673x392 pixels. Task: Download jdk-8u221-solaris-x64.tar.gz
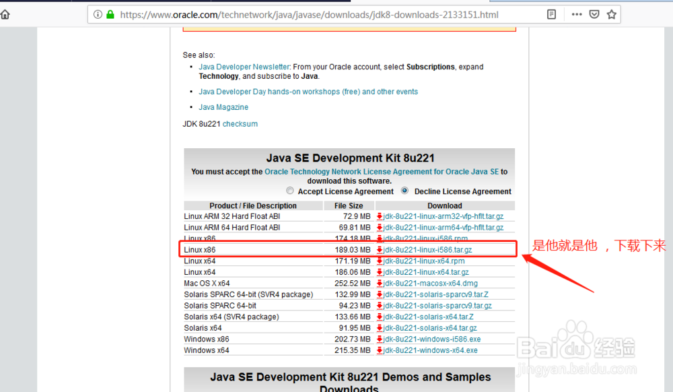pyautogui.click(x=430, y=328)
